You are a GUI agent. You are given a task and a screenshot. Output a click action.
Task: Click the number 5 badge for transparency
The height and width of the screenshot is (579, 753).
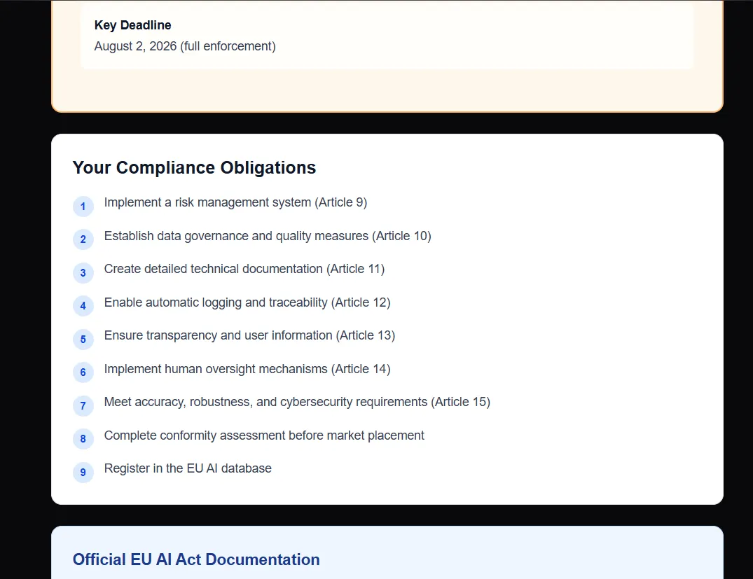[x=83, y=340]
